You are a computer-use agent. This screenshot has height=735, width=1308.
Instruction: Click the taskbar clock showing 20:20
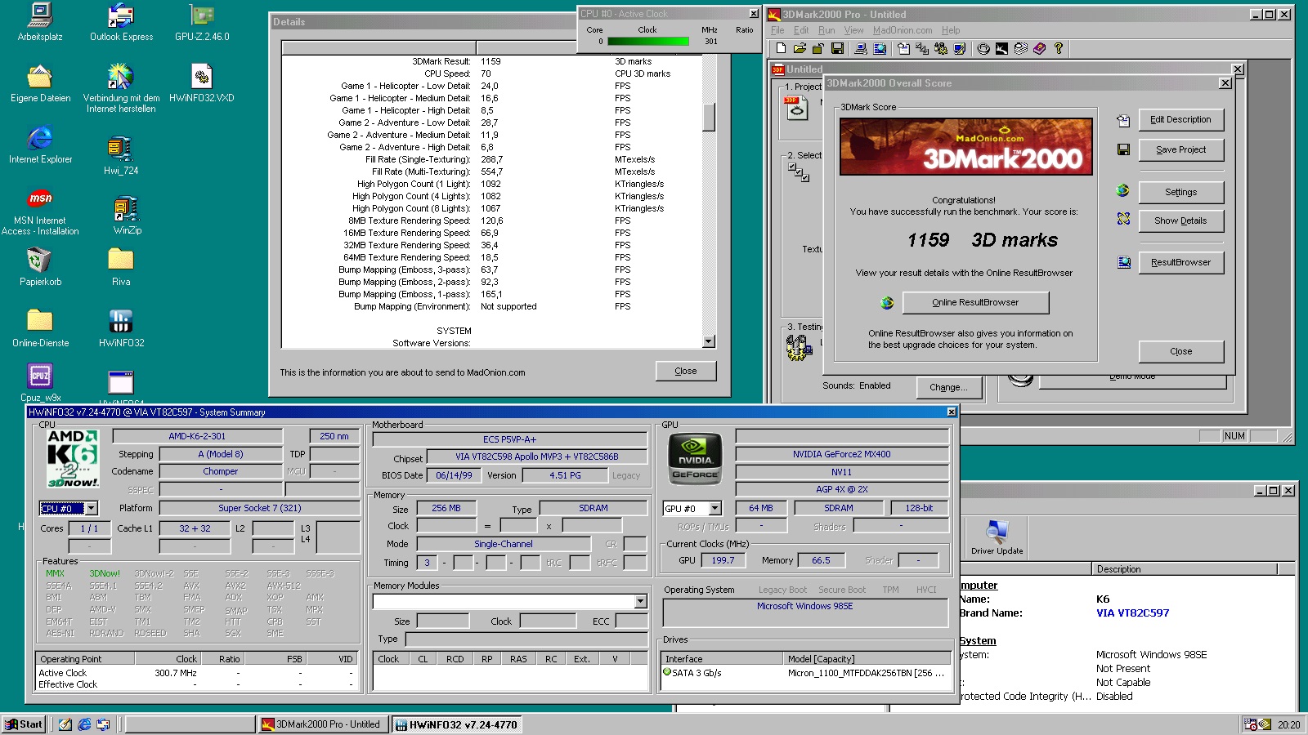(1288, 724)
